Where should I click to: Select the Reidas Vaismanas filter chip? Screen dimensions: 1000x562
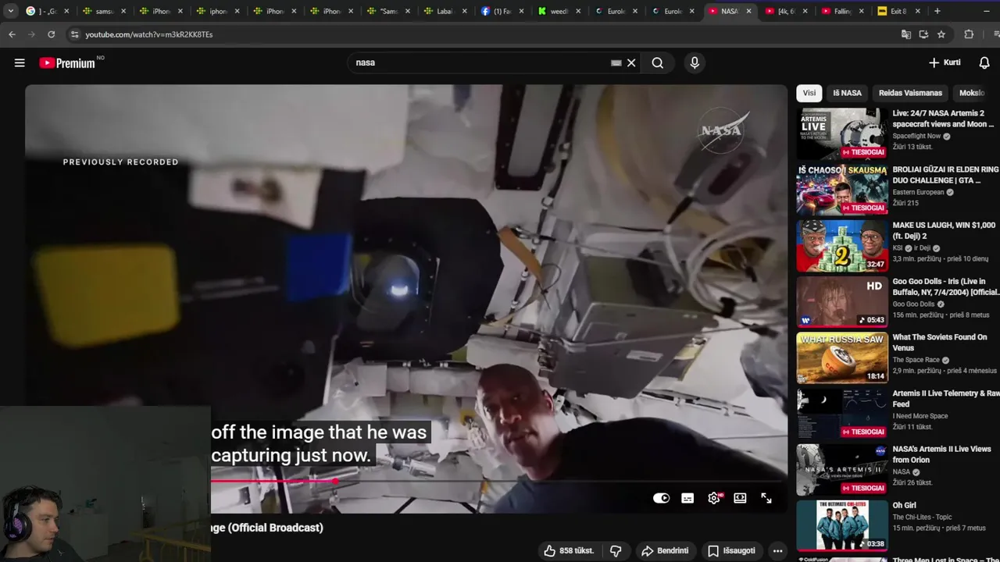910,93
